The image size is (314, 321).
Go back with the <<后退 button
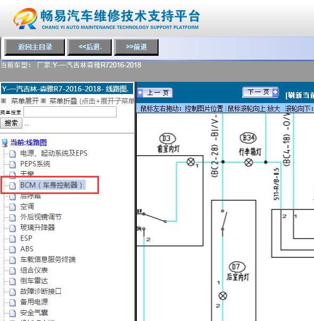pos(89,47)
